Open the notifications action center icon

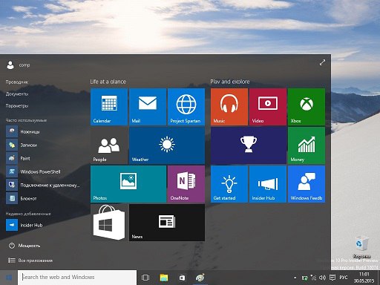(x=332, y=278)
